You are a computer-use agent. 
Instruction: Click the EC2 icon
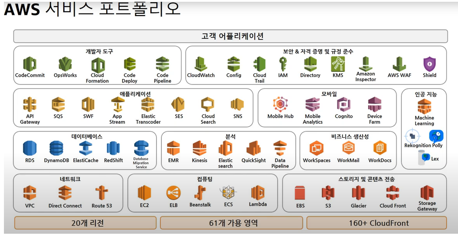[x=144, y=193]
